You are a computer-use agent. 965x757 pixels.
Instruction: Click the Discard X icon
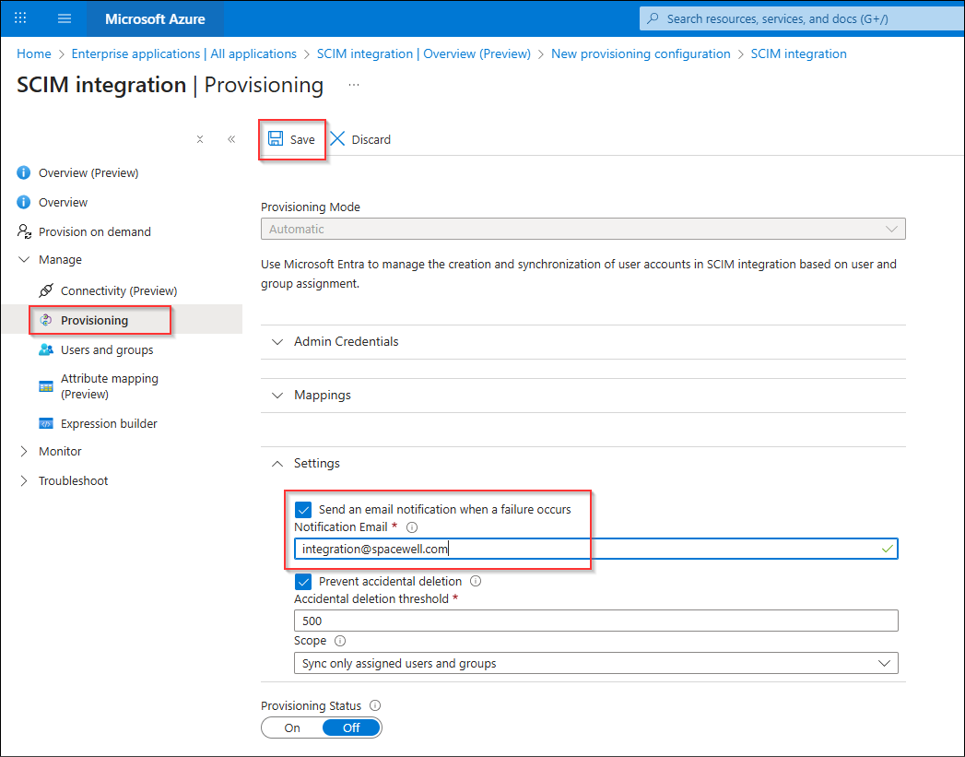(x=337, y=139)
